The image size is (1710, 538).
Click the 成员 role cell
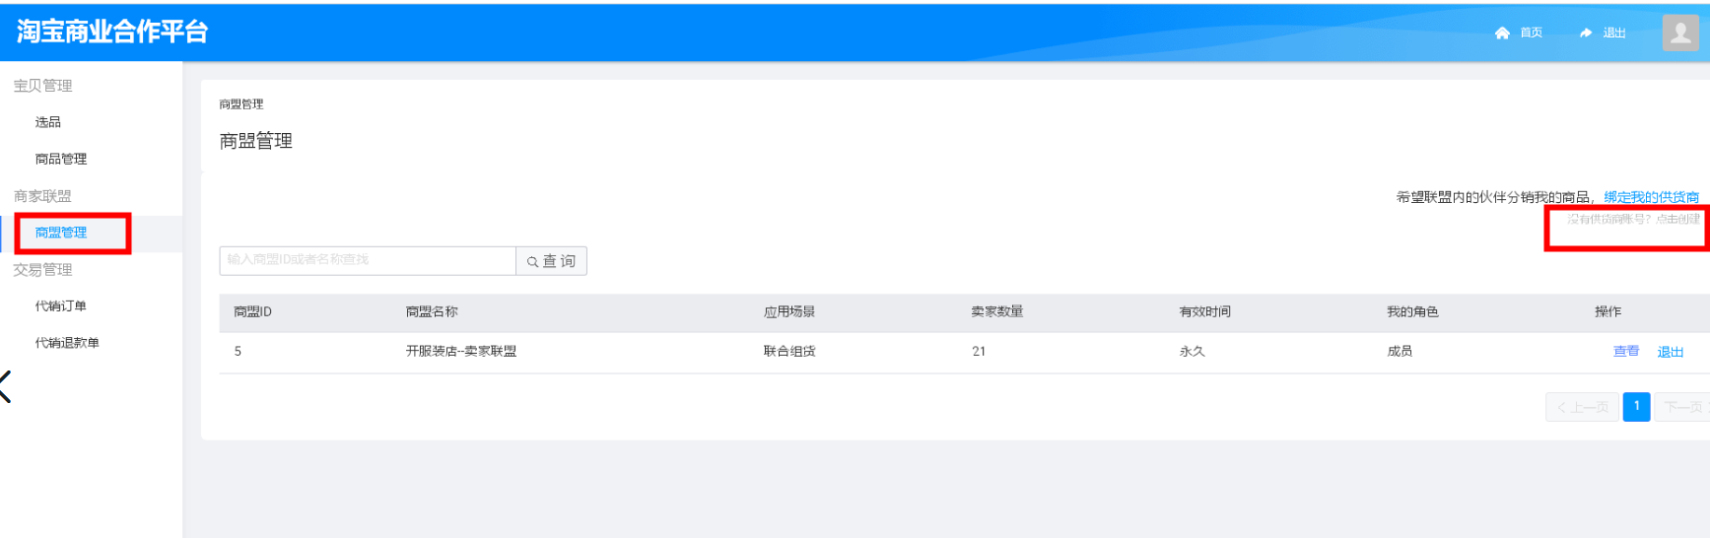pos(1401,352)
